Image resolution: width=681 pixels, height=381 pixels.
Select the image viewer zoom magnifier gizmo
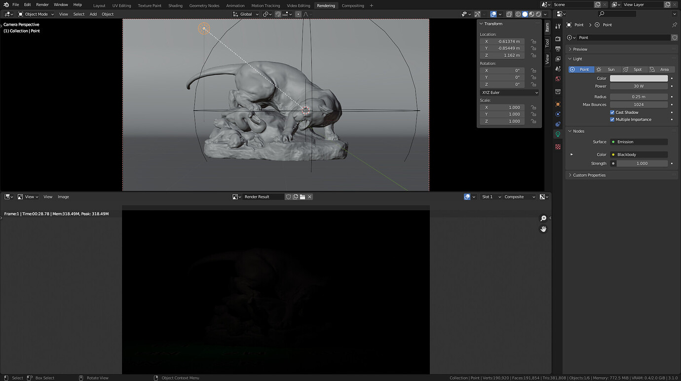coord(543,218)
